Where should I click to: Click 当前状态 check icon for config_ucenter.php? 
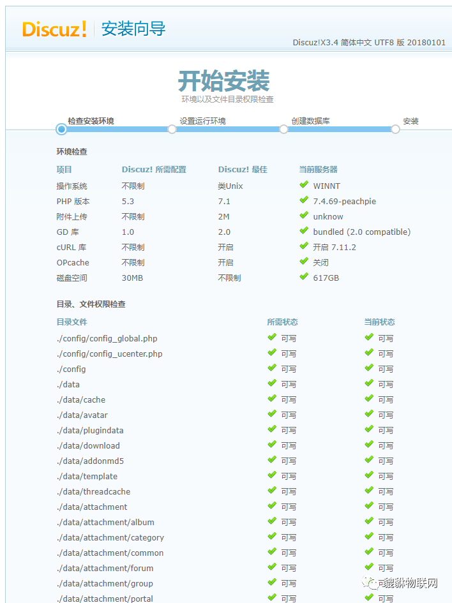(369, 353)
